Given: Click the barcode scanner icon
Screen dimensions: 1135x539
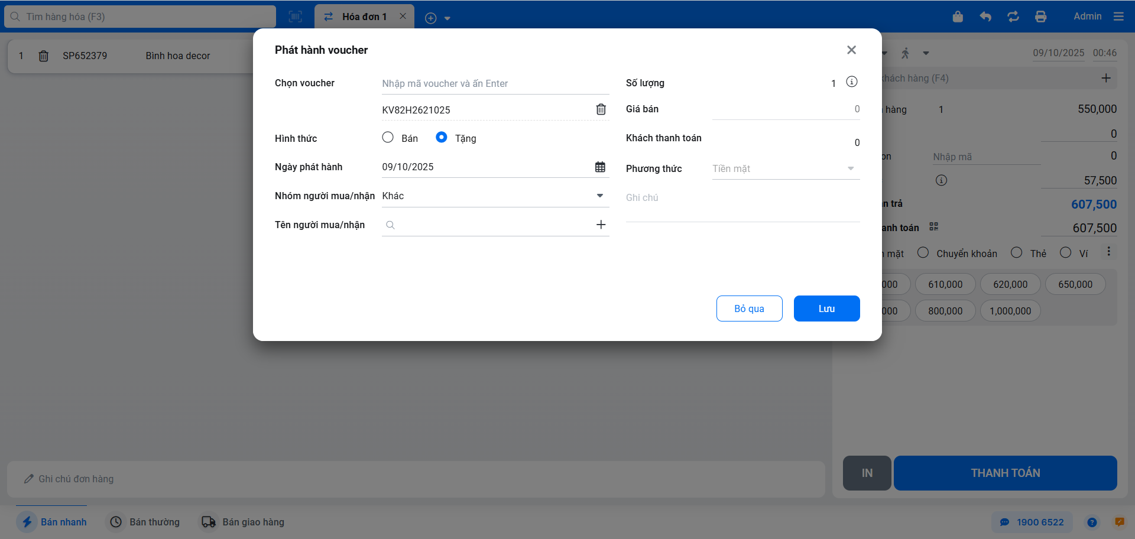Looking at the screenshot, I should [x=295, y=17].
